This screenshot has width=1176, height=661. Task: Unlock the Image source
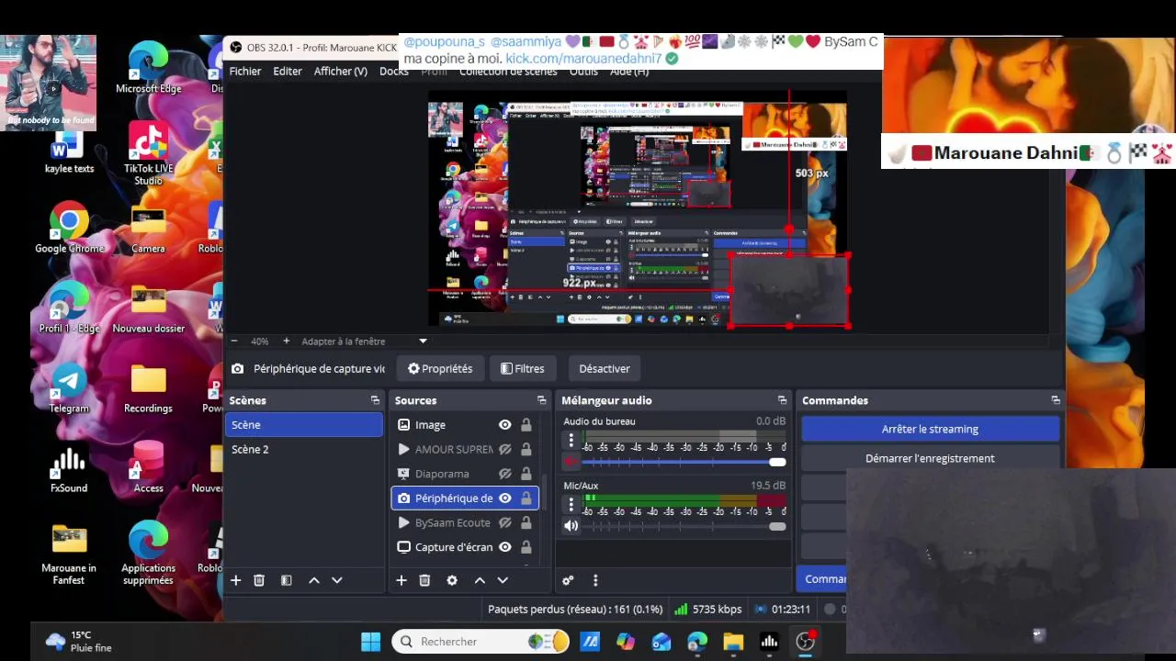[526, 425]
